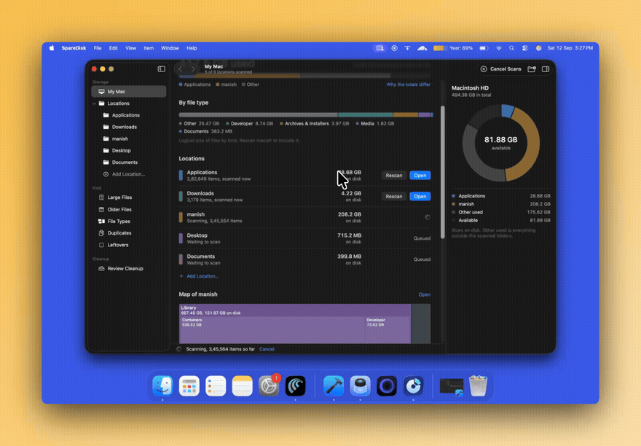Go back with the left chevron
The width and height of the screenshot is (641, 446).
[x=181, y=69]
